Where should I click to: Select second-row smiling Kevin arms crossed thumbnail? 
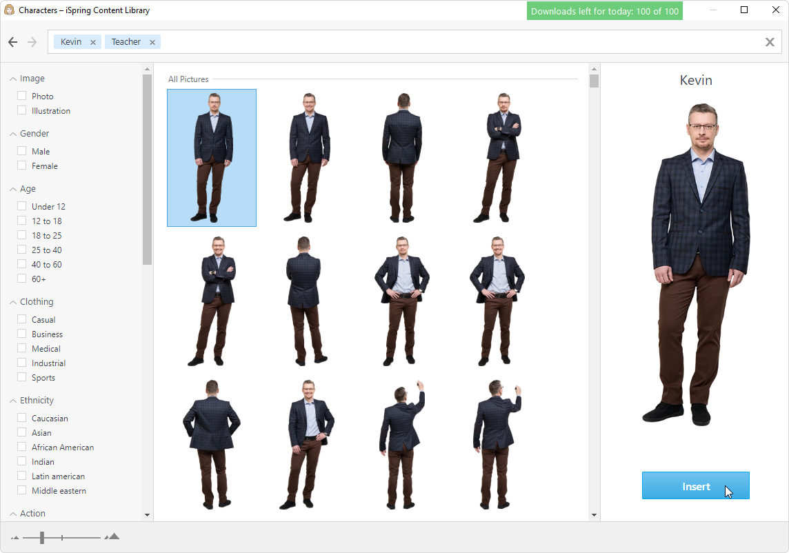(212, 301)
